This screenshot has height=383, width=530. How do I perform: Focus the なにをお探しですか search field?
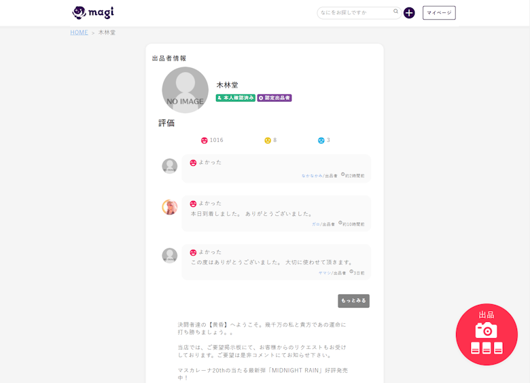(353, 13)
